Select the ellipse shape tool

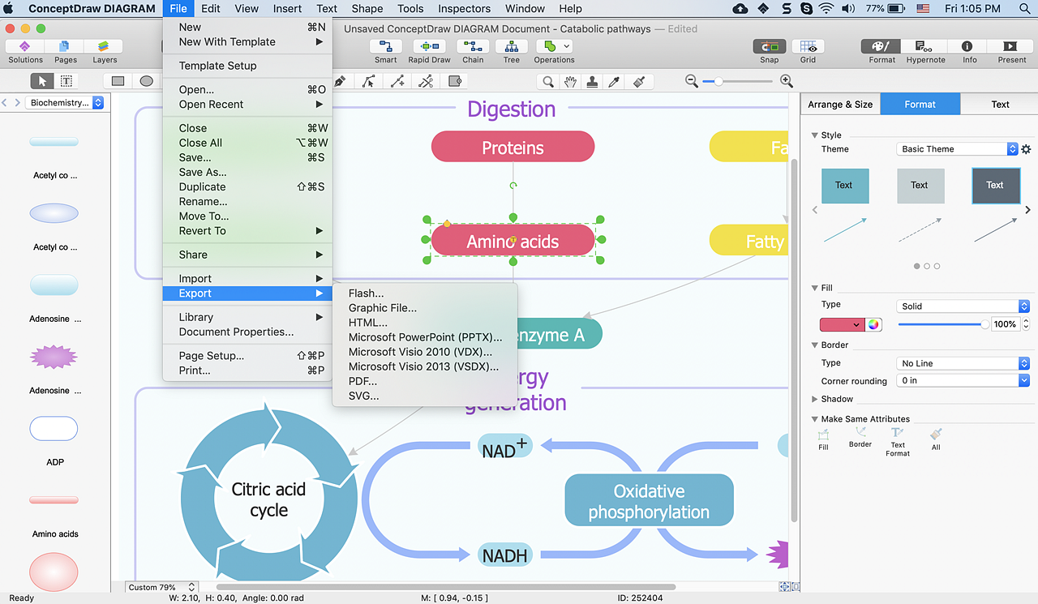point(146,81)
